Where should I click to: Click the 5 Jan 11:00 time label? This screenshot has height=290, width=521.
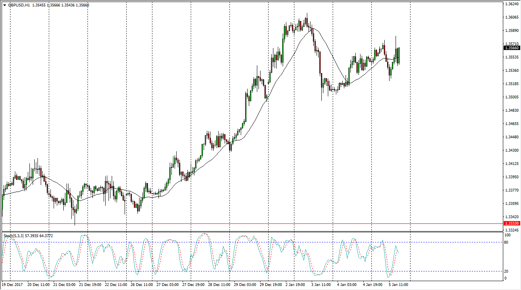(399, 285)
